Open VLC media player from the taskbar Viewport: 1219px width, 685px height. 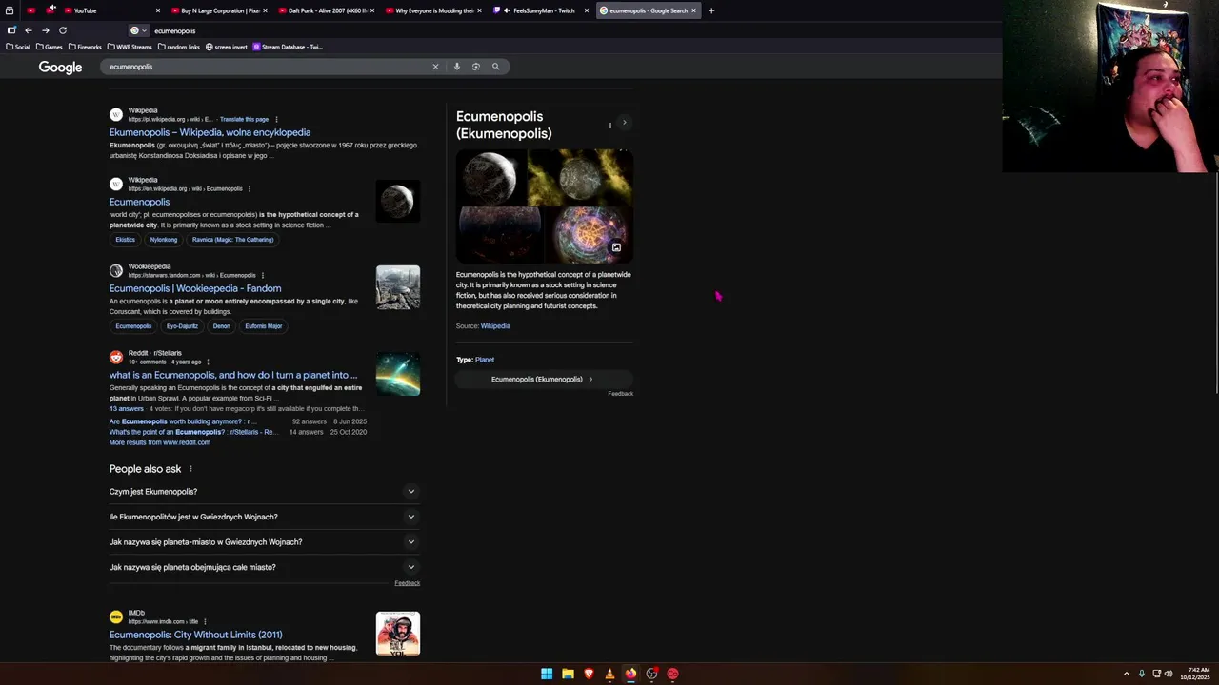tap(609, 674)
